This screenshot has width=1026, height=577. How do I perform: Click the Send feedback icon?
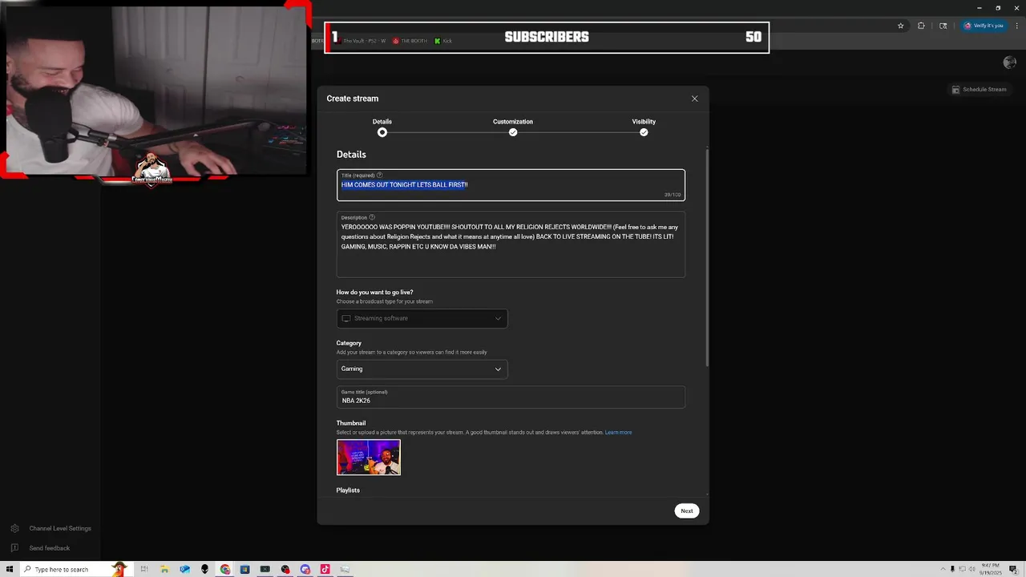tap(14, 548)
